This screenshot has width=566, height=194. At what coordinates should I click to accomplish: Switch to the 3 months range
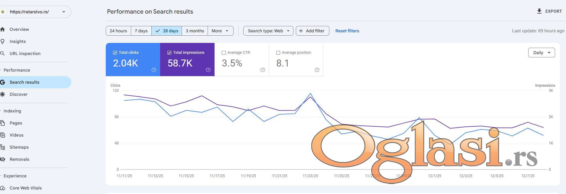click(x=195, y=31)
